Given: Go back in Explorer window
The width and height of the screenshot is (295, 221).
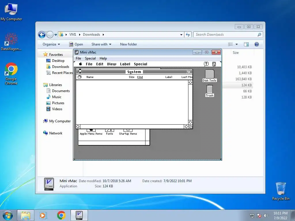Looking at the screenshot, I should click(x=42, y=35).
